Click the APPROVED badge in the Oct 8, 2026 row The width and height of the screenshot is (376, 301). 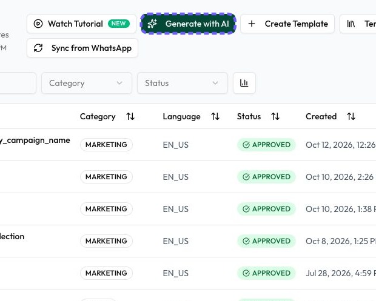[x=266, y=241]
